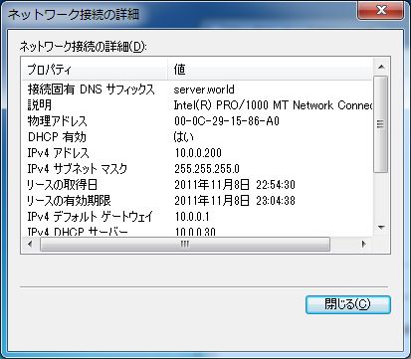The width and height of the screenshot is (411, 359).
Task: Click the 値 column header
Action: 270,70
